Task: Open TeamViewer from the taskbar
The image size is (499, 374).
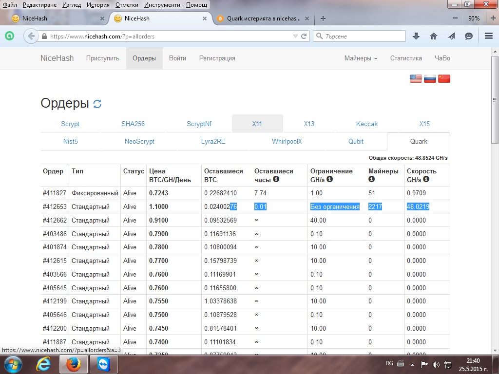Action: [104, 364]
